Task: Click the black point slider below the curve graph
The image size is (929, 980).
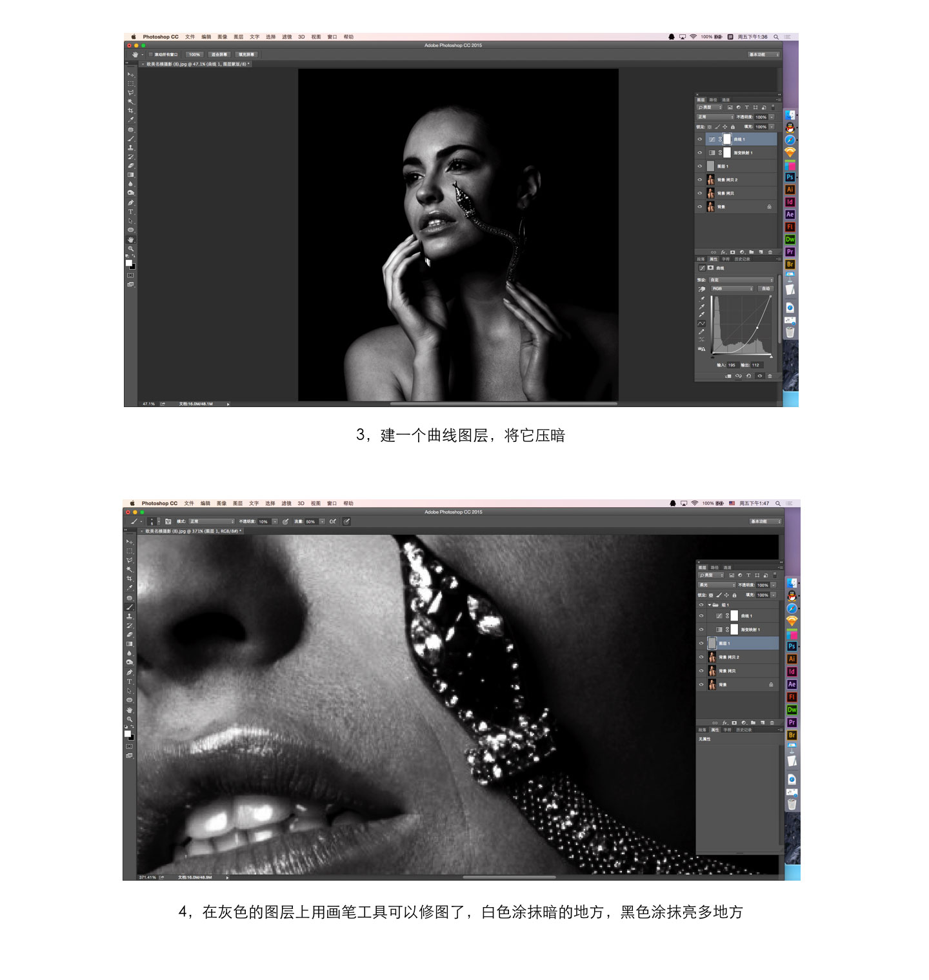Action: [x=713, y=357]
